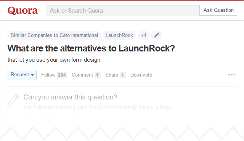Image resolution: width=244 pixels, height=141 pixels.
Task: Click the faded pencil answer icon
Action: pyautogui.click(x=13, y=100)
